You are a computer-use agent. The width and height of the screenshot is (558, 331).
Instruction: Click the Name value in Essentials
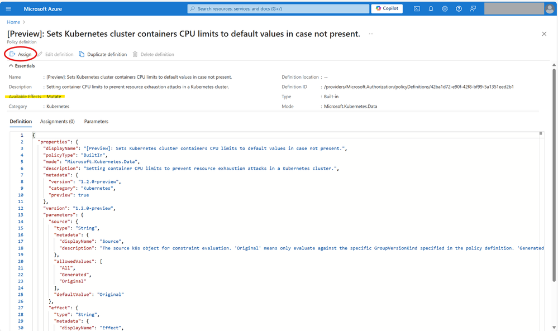click(139, 77)
